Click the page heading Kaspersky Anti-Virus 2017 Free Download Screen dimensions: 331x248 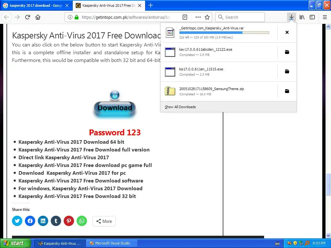(x=86, y=36)
